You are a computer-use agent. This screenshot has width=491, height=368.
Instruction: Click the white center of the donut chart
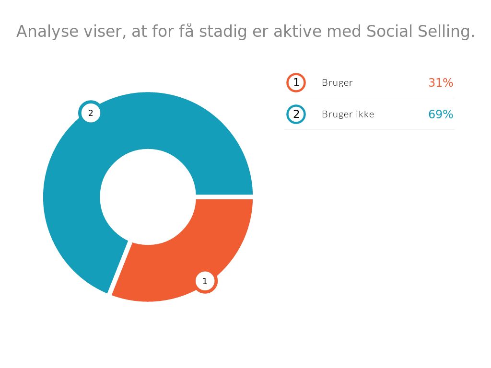coord(148,197)
